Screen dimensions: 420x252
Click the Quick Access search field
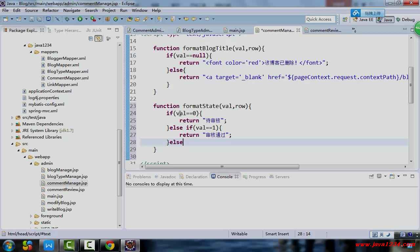[x=320, y=19]
